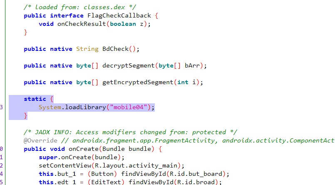Screen dimensions: 335x185
Task: Click the static keyword of initializer block
Action: (x=35, y=99)
